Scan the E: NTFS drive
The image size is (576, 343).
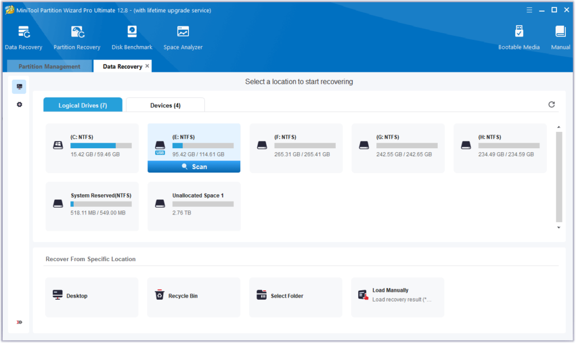193,166
